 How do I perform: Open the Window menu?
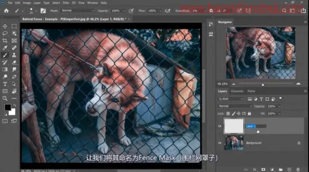[92, 3]
